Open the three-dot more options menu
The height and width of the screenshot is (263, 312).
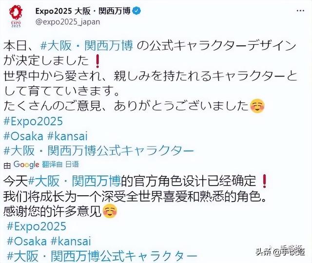pos(300,11)
